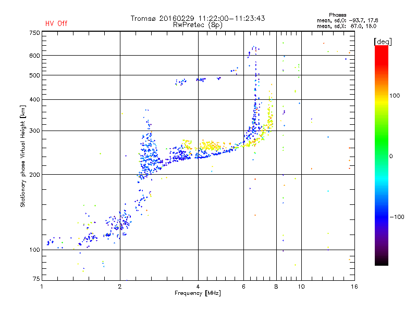Click the "Frequency [MHz]" axis label

coord(198,293)
